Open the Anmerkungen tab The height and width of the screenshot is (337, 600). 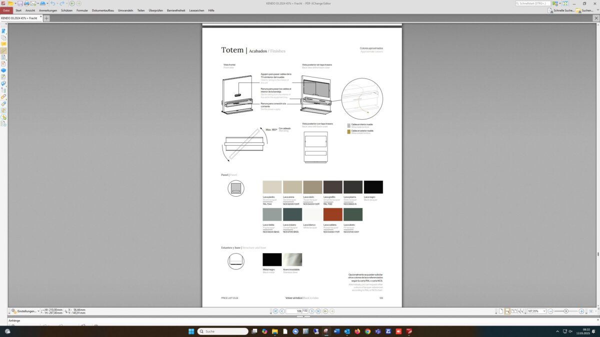(x=48, y=10)
